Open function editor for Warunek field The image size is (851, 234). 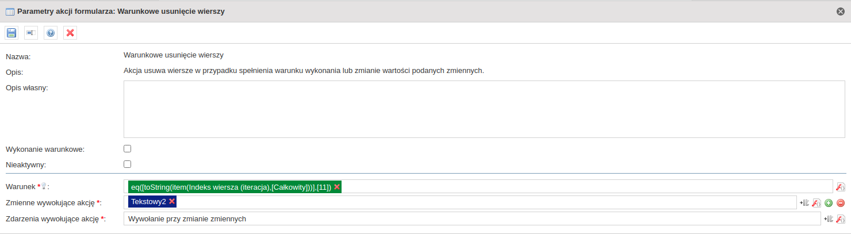click(x=840, y=187)
